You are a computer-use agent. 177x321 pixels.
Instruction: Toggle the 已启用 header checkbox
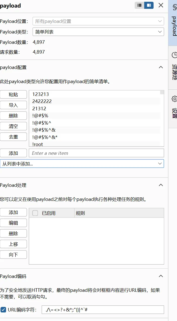[35, 213]
